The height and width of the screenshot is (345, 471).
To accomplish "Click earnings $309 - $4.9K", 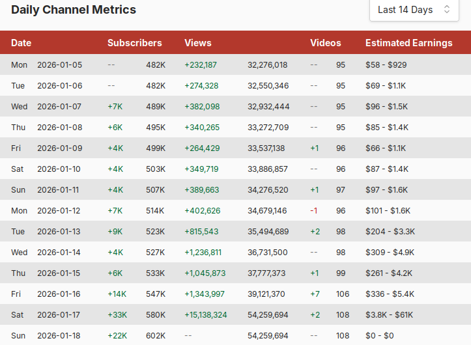I will (390, 252).
